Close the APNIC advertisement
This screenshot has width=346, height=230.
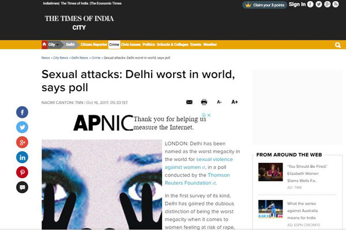(209, 115)
